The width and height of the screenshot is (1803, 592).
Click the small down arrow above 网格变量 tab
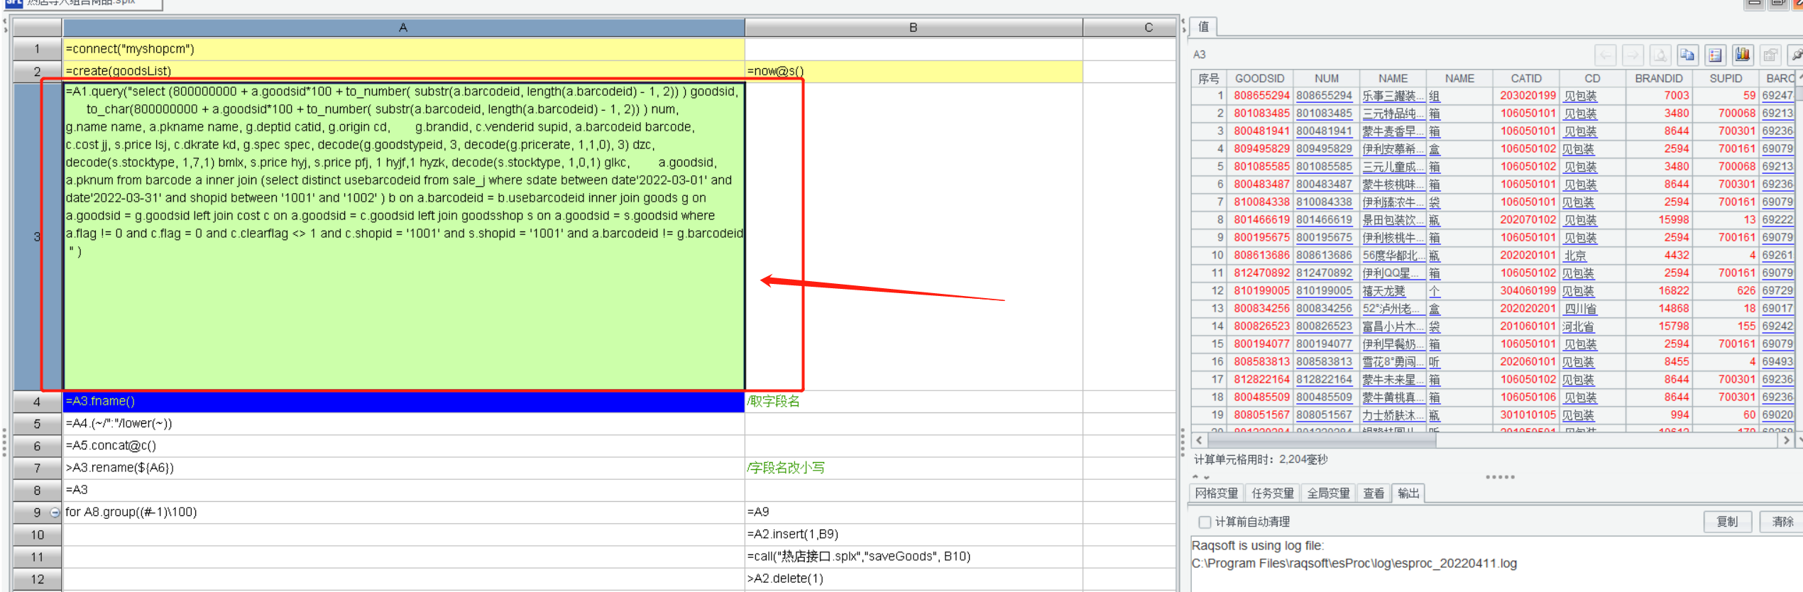click(x=1206, y=477)
